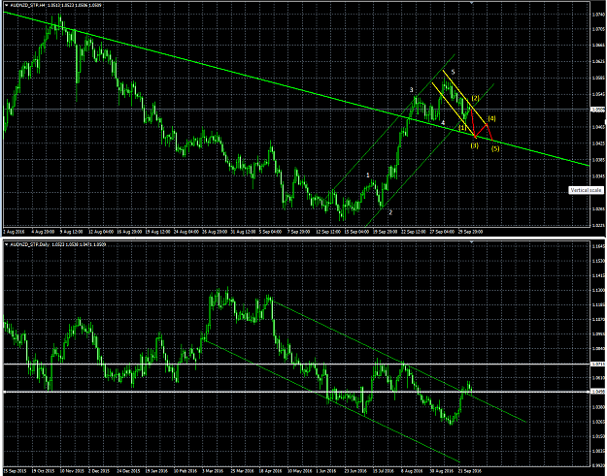Click the 5 Sep 04:00 time axis label
The width and height of the screenshot is (607, 476).
tap(270, 232)
